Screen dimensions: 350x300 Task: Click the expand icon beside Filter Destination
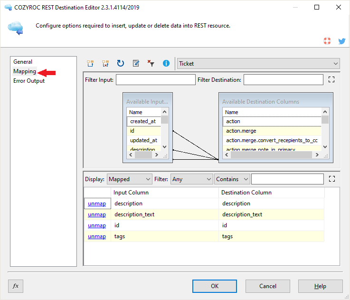coord(331,80)
